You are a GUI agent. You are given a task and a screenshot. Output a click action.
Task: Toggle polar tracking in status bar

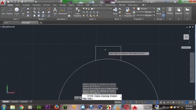[136, 102]
